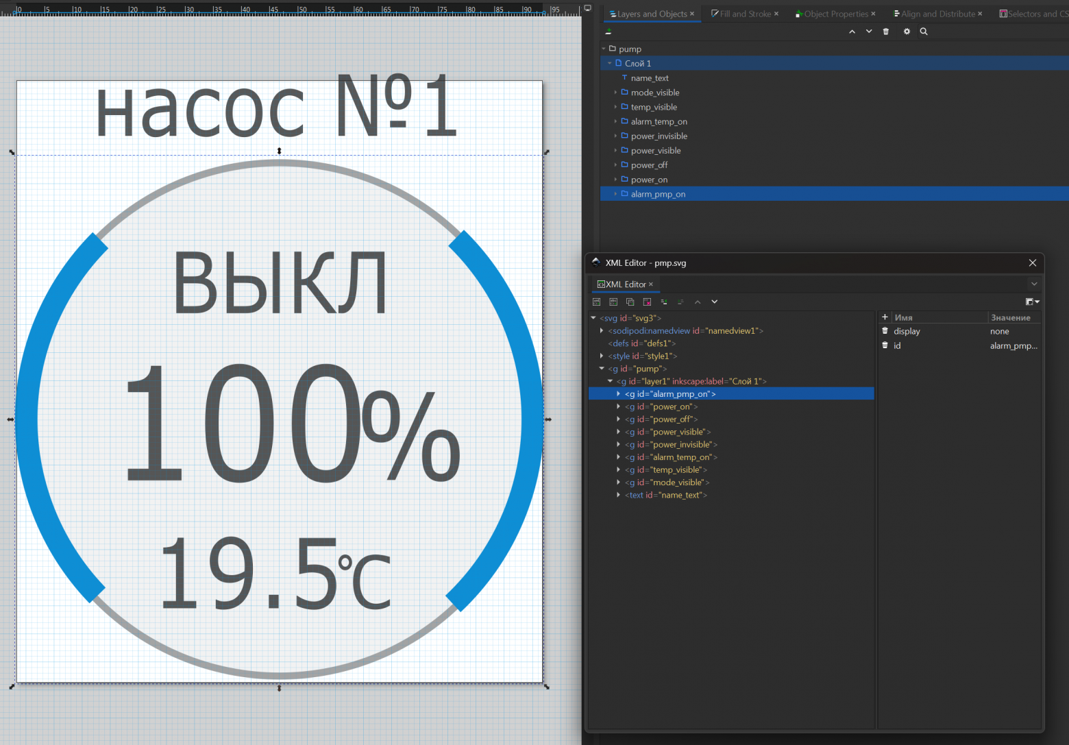Select style1 node in XML tree

point(643,356)
